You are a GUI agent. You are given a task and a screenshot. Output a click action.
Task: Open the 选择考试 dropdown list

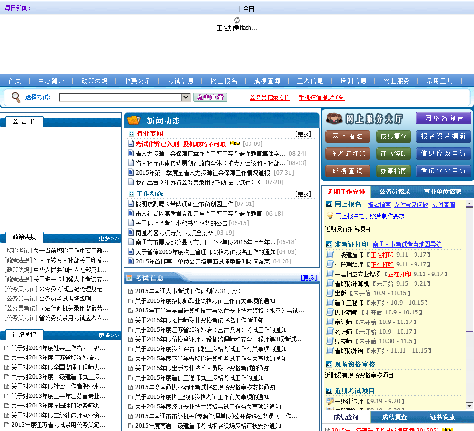[x=186, y=97]
